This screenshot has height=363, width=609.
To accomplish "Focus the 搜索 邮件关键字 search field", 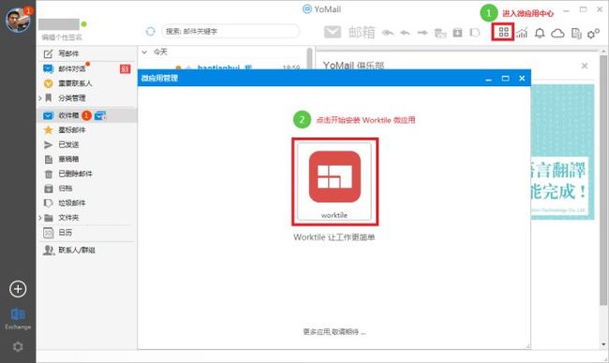I will click(230, 32).
